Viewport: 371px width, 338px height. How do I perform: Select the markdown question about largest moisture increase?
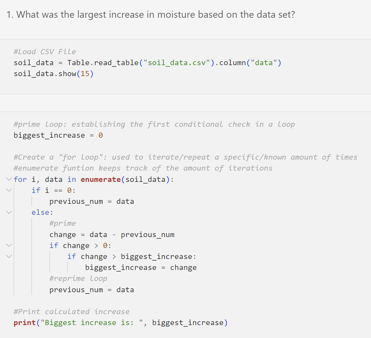pos(151,15)
